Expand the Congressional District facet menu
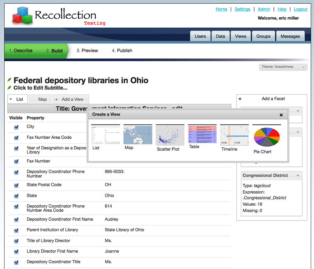This screenshot has height=269, width=314. tap(297, 175)
